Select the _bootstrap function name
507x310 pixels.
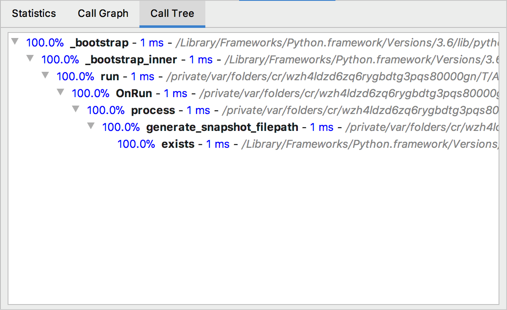point(99,42)
